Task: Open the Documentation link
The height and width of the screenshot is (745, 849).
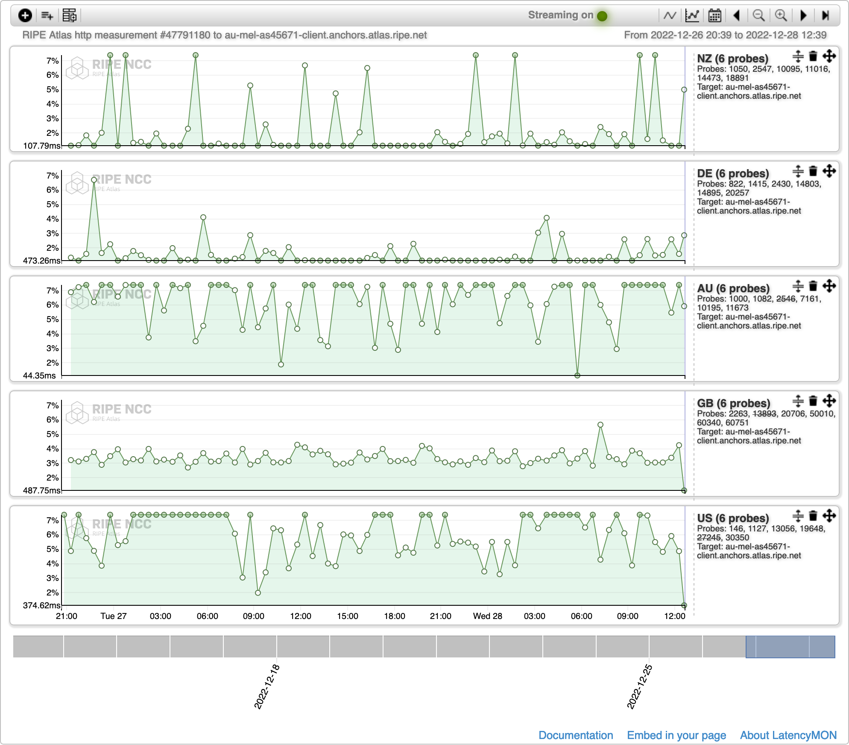Action: (575, 735)
